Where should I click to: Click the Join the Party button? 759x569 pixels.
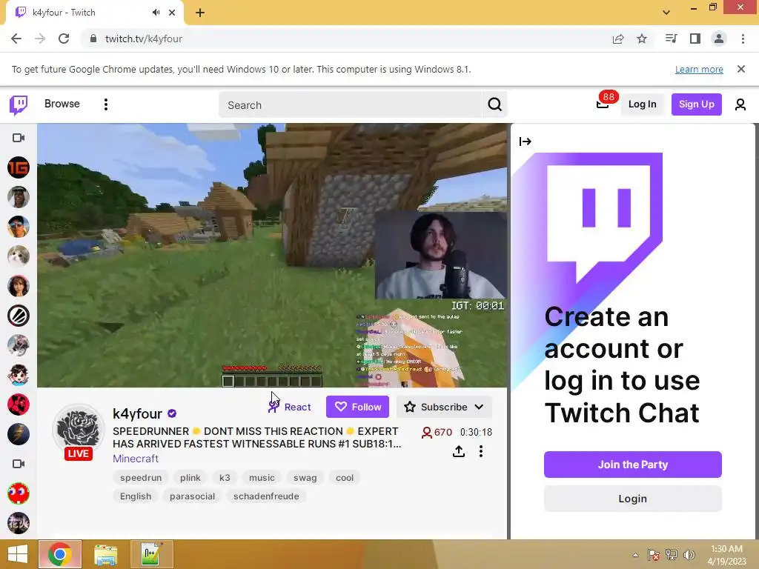click(633, 465)
